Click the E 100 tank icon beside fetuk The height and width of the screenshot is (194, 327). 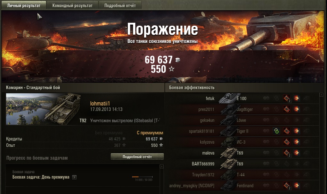click(x=227, y=98)
